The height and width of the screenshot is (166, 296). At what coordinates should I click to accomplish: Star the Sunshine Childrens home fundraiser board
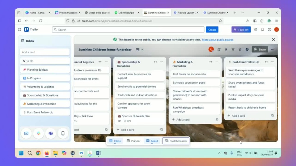point(240,49)
